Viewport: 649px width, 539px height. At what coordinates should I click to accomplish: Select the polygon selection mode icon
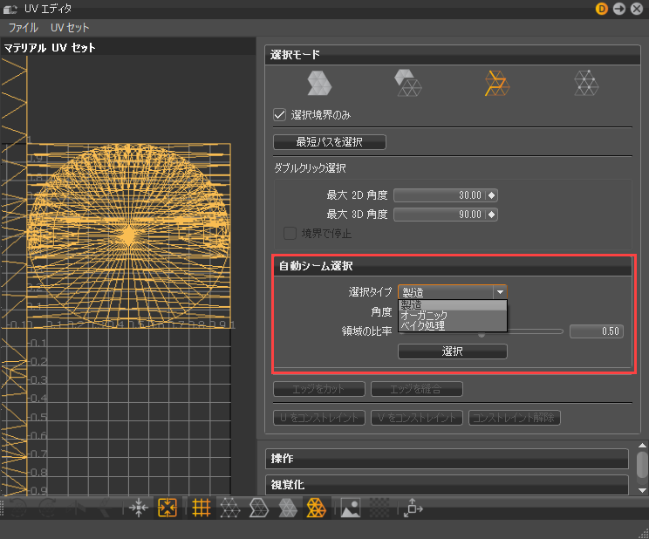pyautogui.click(x=408, y=83)
